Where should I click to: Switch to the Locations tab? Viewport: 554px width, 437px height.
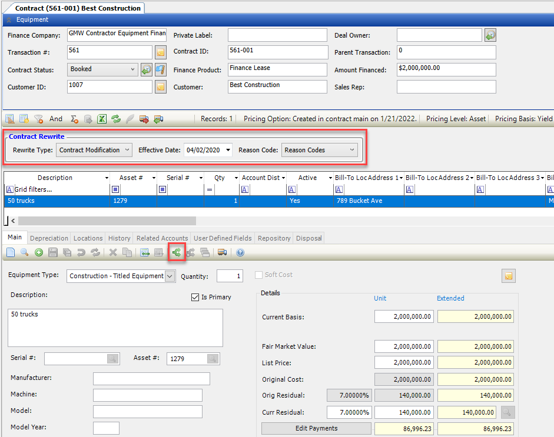pyautogui.click(x=88, y=238)
